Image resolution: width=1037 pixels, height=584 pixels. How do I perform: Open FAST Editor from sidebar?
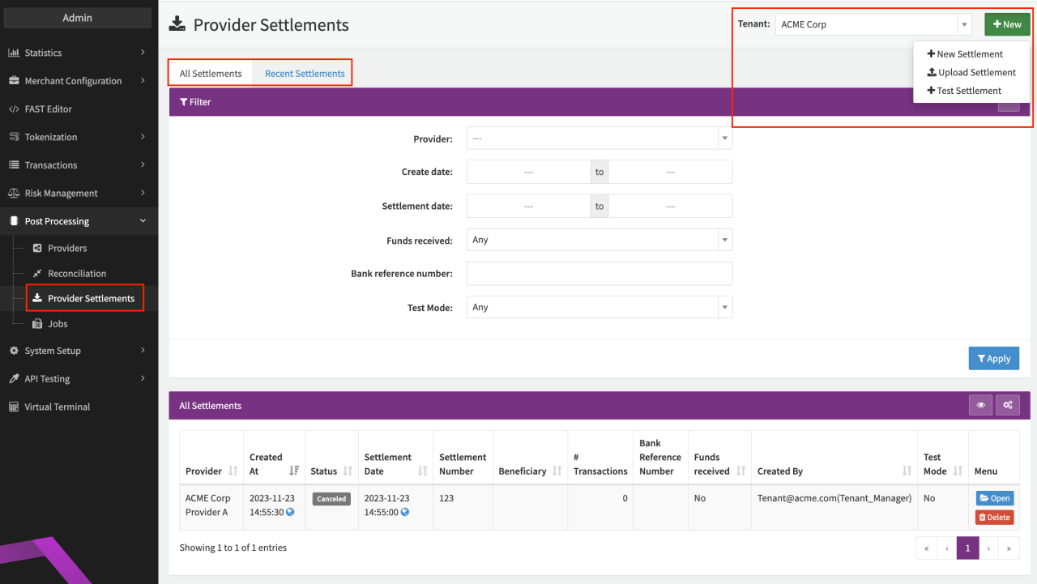pos(48,109)
